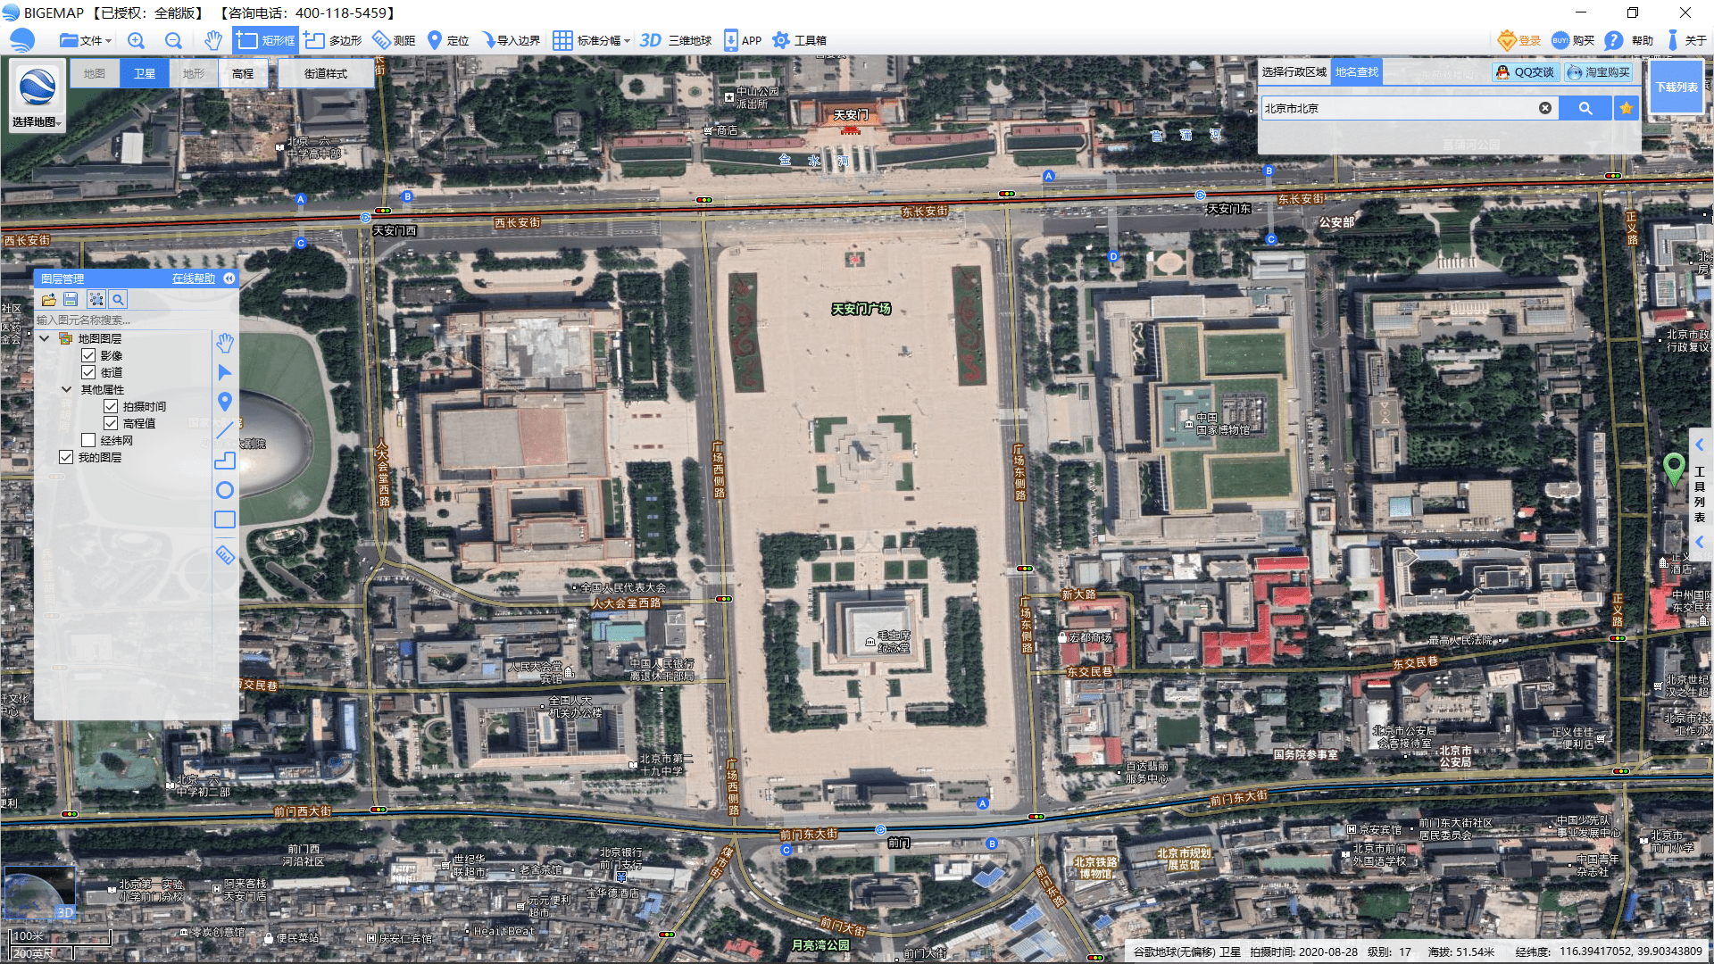The height and width of the screenshot is (964, 1714).
Task: Collapse the 图层管理 panel with arrow icon
Action: coord(229,278)
